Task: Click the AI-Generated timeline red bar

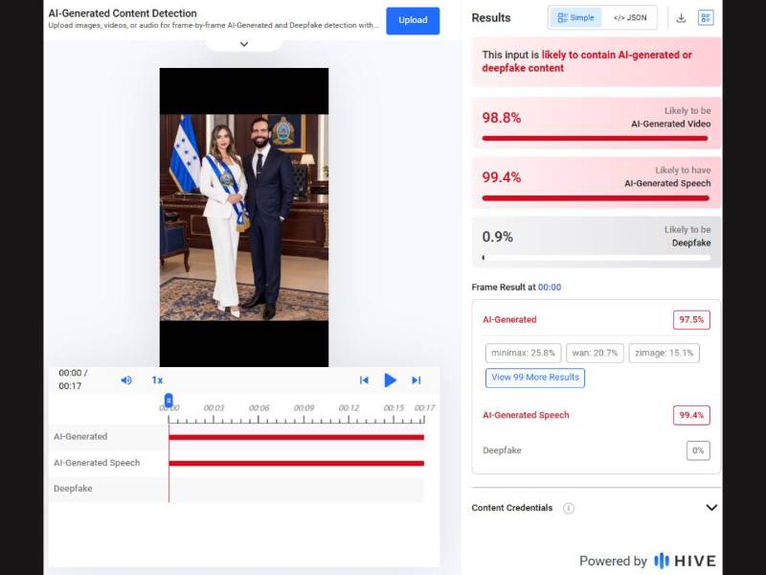Action: (x=297, y=437)
